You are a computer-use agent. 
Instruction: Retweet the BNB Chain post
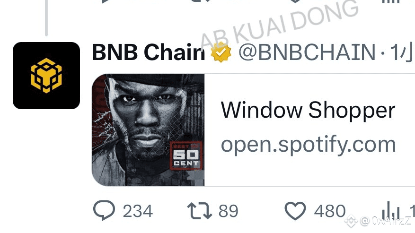pos(200,211)
